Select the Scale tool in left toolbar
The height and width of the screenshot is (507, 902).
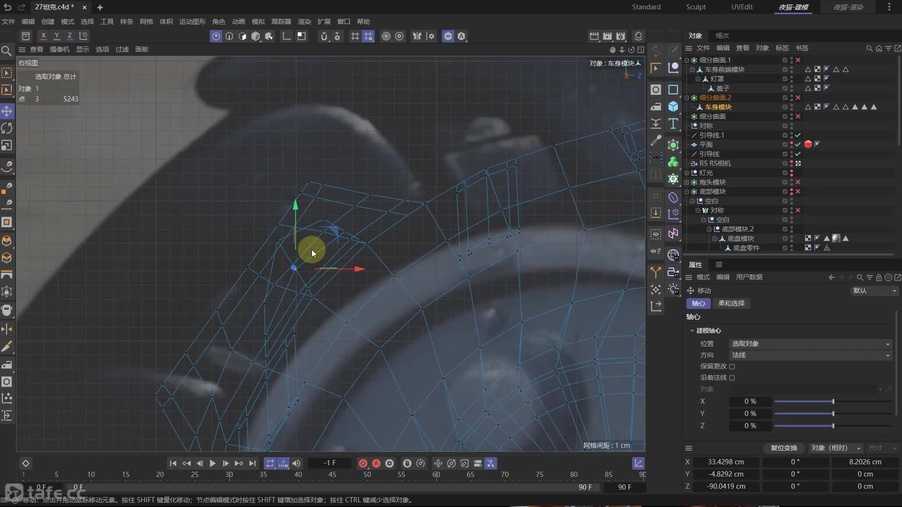[x=7, y=146]
